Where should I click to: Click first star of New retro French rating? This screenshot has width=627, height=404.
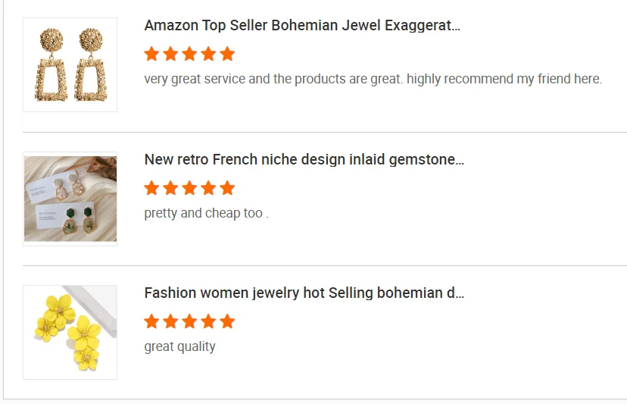coord(151,188)
